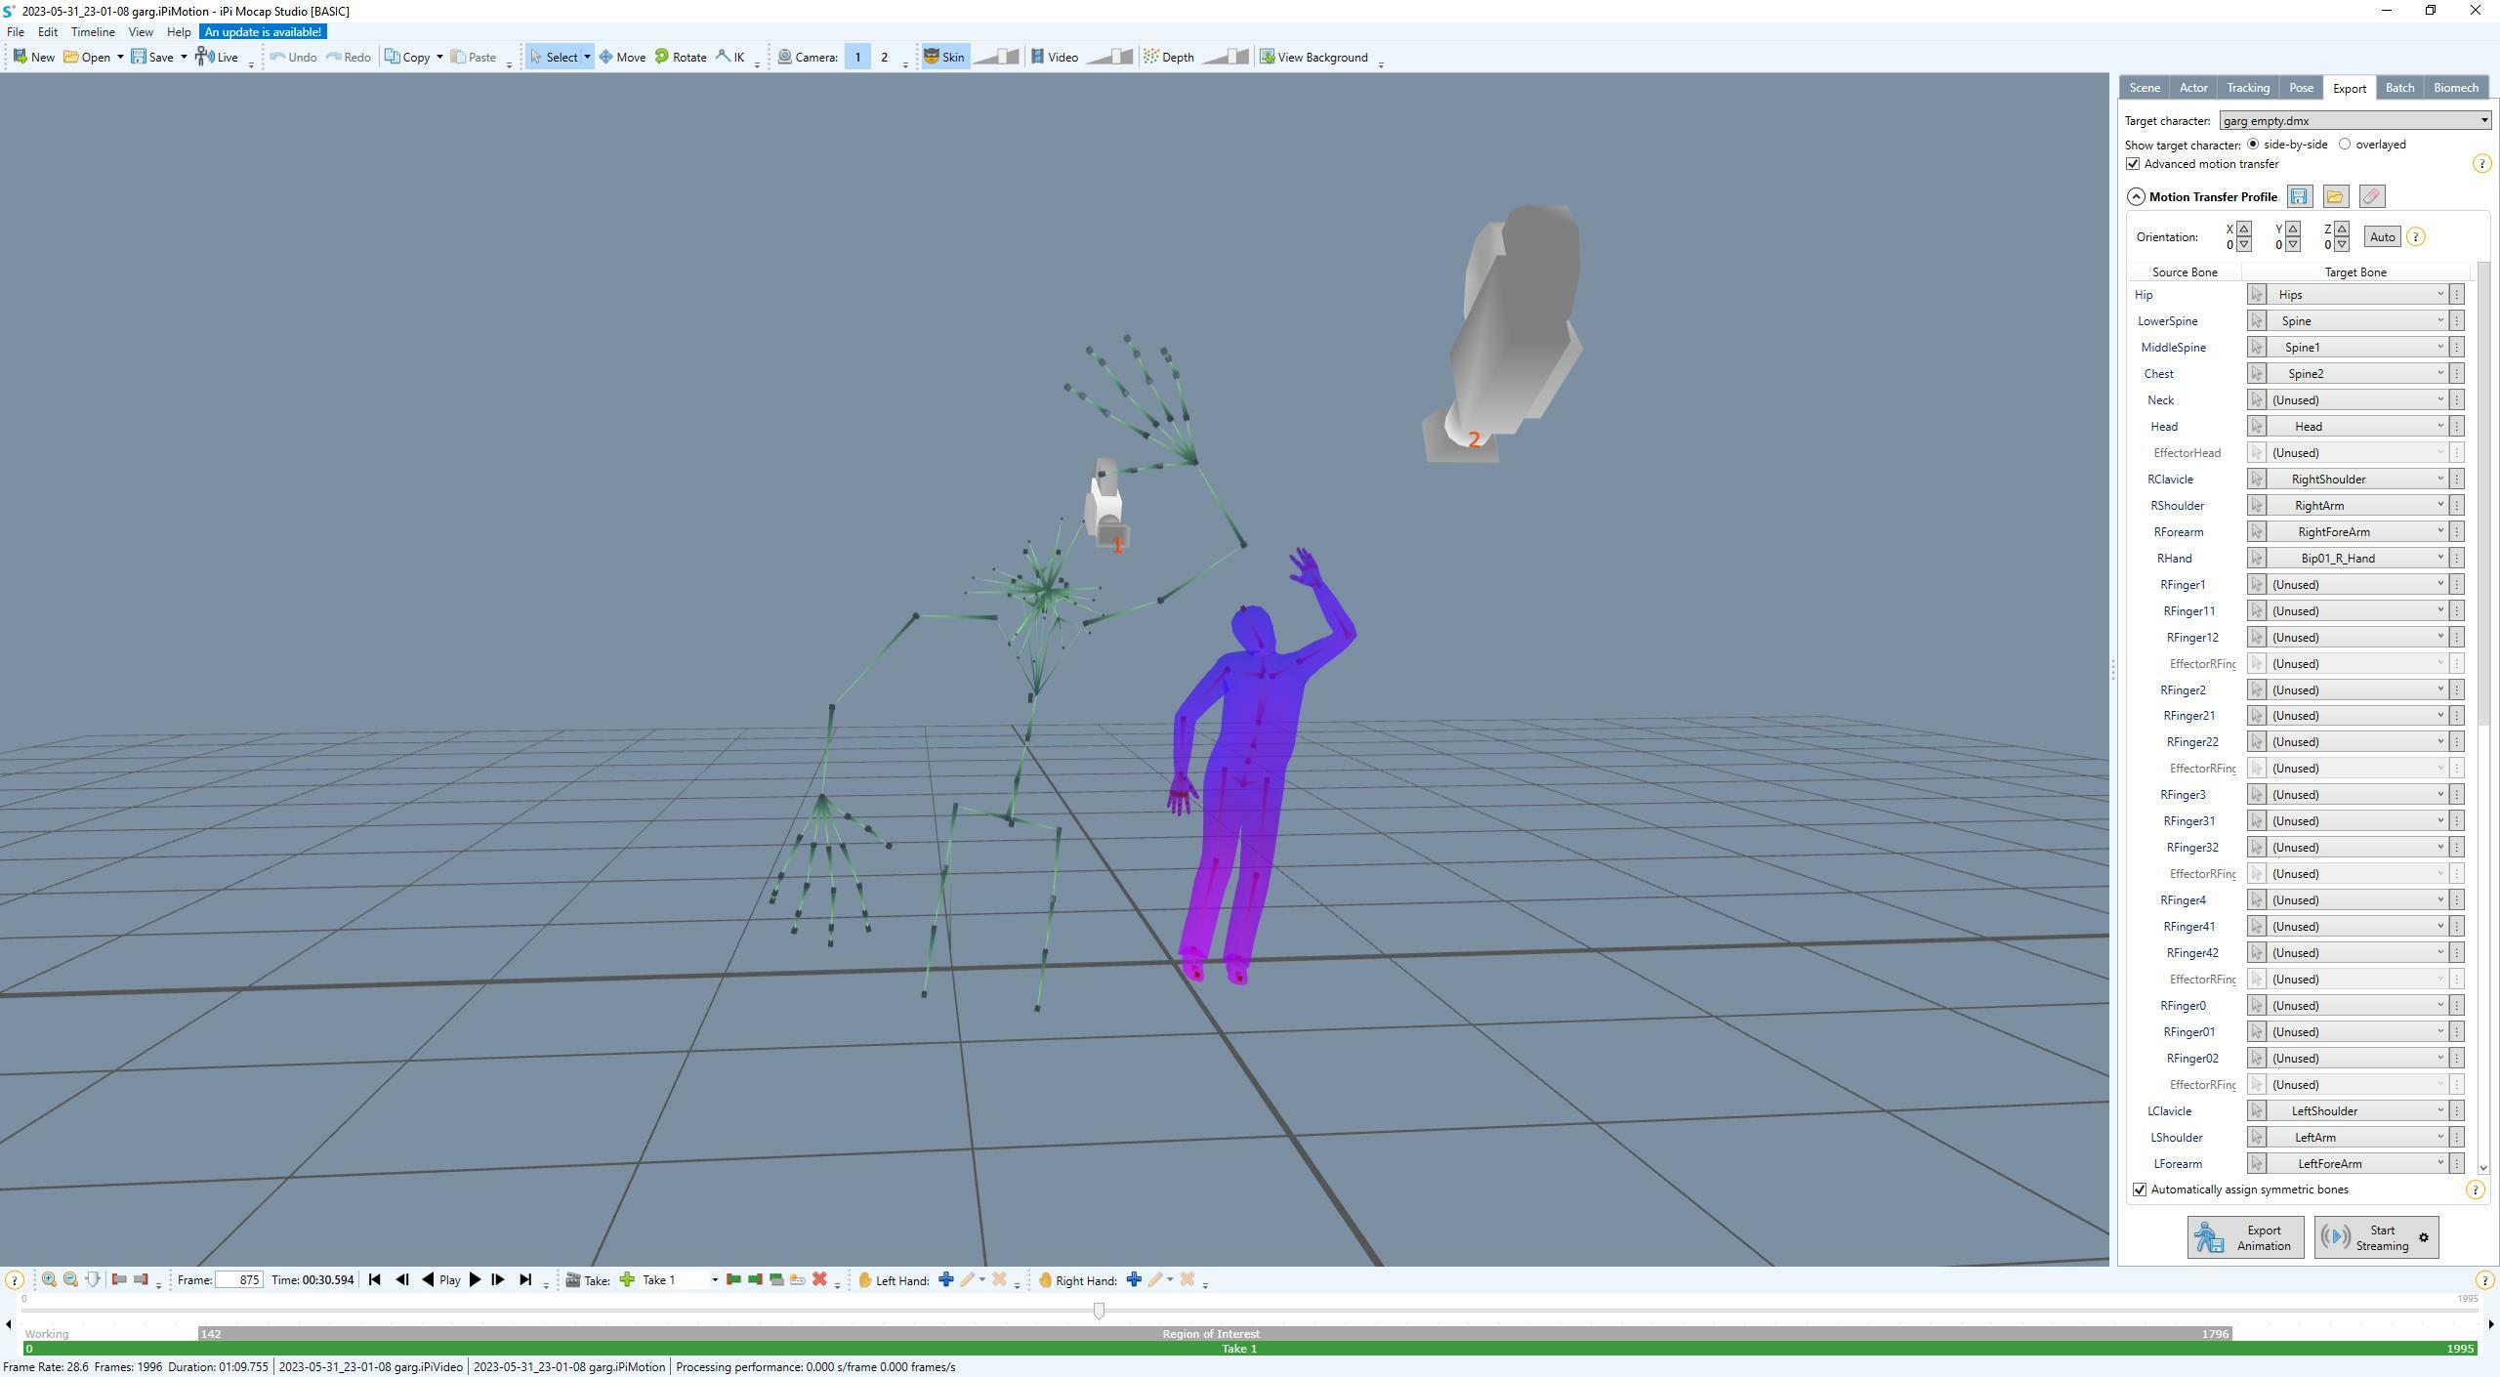The width and height of the screenshot is (2500, 1377).
Task: Click the 'An update is available!' notice
Action: tap(263, 31)
